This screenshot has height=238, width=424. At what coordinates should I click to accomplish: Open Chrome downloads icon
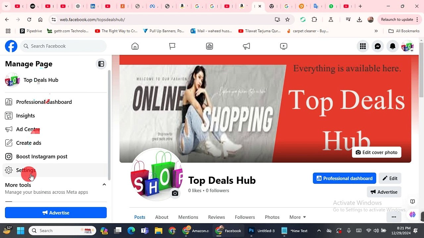tap(359, 20)
